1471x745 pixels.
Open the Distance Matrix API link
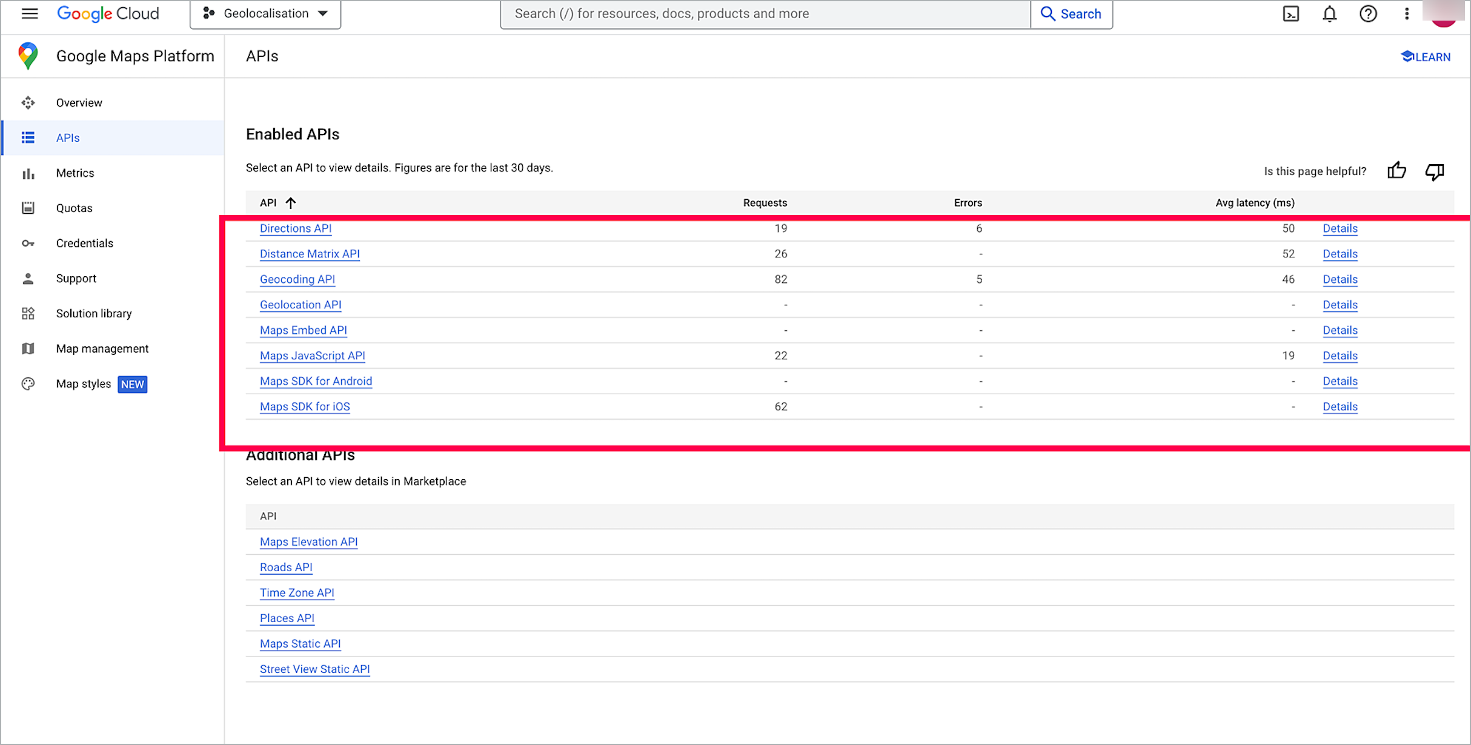tap(310, 254)
